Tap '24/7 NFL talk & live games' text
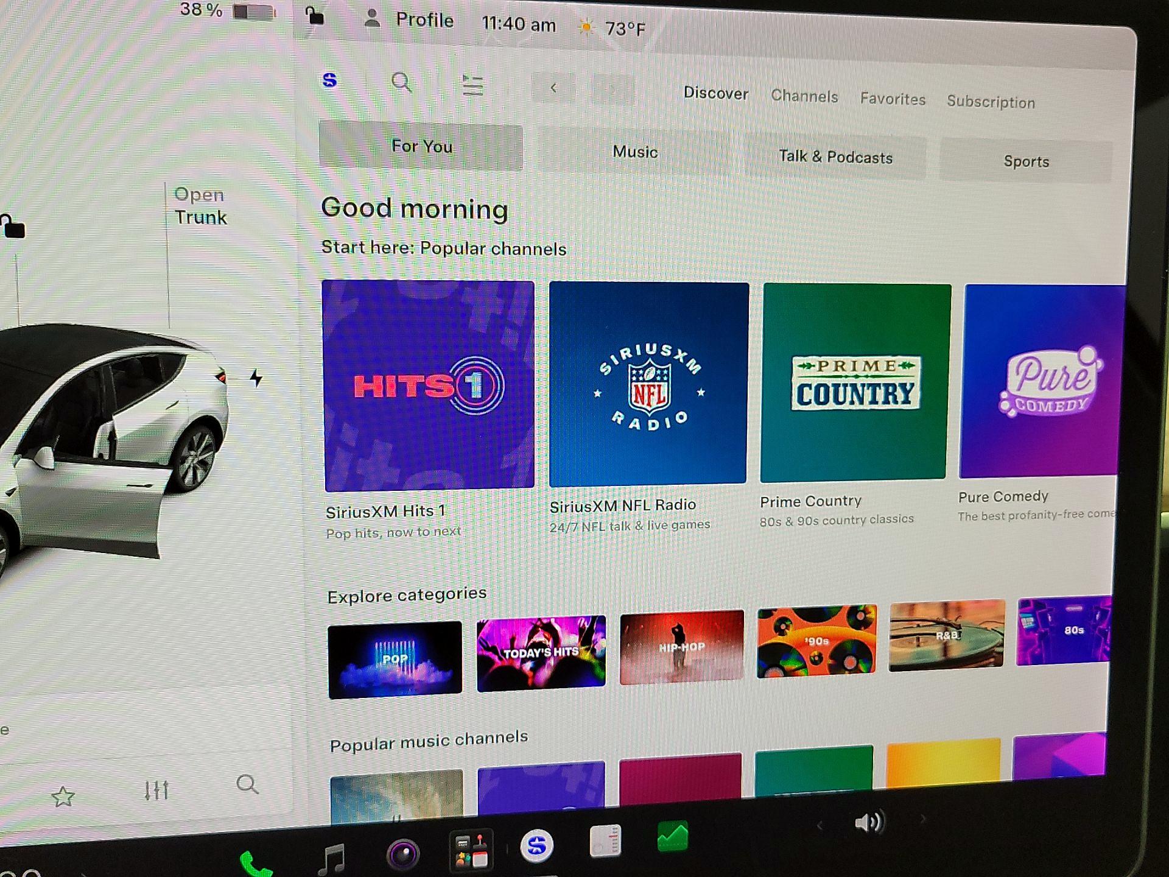This screenshot has height=877, width=1169. [630, 526]
